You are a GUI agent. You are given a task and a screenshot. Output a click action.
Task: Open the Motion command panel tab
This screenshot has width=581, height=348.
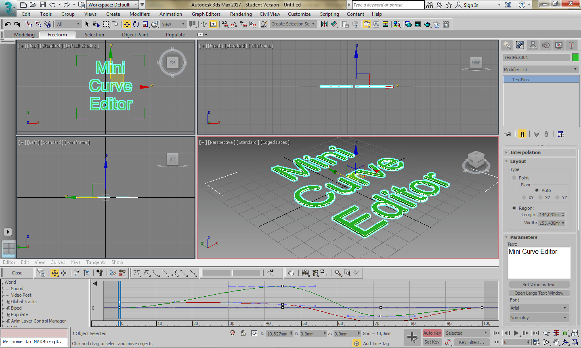[546, 45]
